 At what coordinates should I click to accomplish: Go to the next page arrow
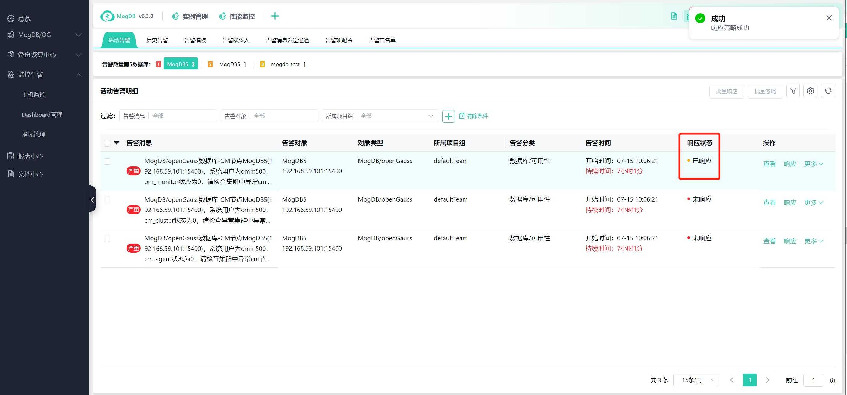[x=768, y=380]
